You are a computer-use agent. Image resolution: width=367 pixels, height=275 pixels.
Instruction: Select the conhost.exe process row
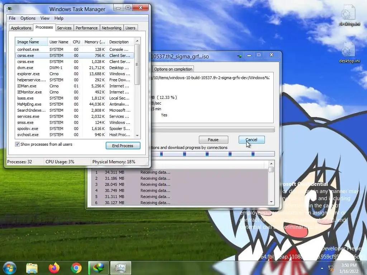pos(75,49)
